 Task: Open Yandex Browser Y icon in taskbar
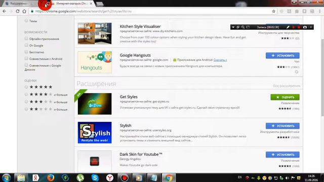coord(110,177)
